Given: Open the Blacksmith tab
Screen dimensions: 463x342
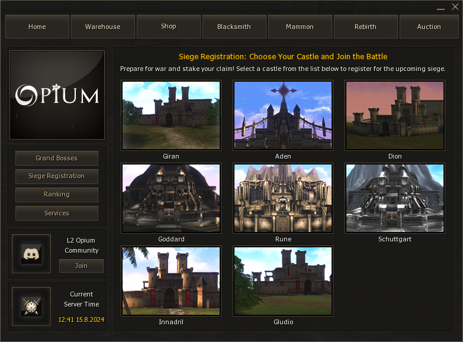Looking at the screenshot, I should pos(234,27).
